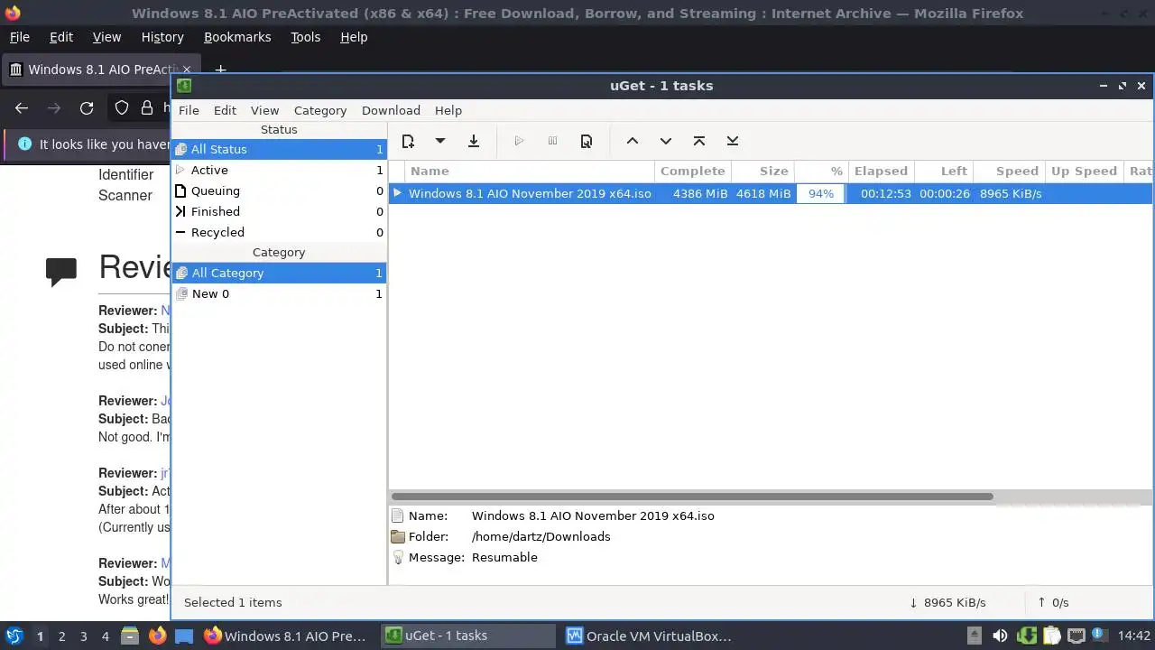The width and height of the screenshot is (1155, 650).
Task: Open the uGet Help menu
Action: [x=448, y=110]
